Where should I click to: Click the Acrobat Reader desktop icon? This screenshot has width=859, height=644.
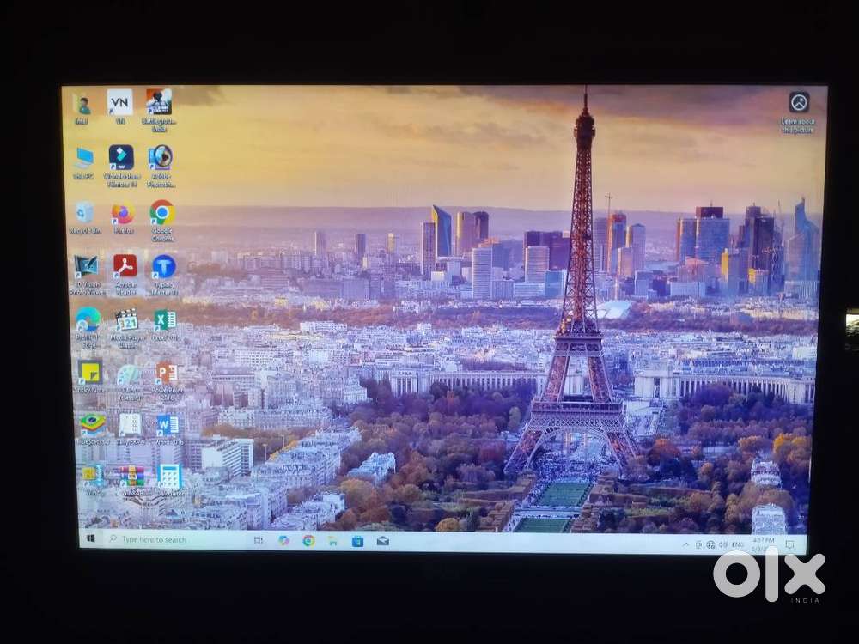125,266
